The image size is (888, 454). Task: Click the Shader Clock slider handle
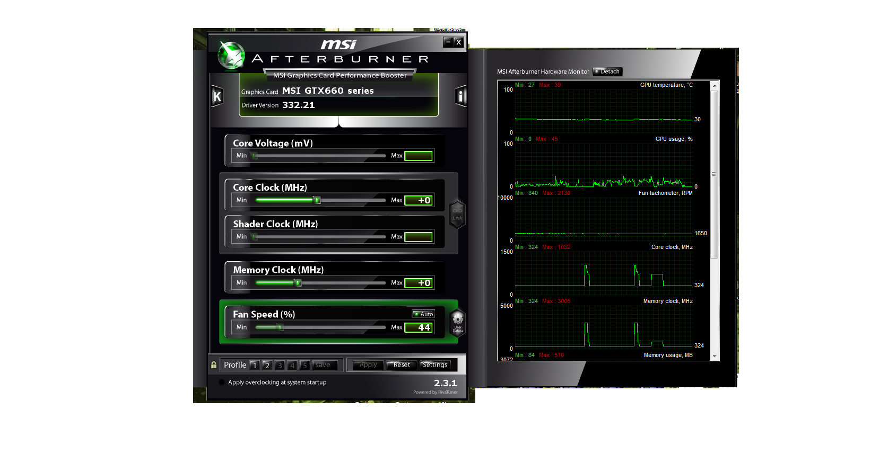tap(255, 237)
